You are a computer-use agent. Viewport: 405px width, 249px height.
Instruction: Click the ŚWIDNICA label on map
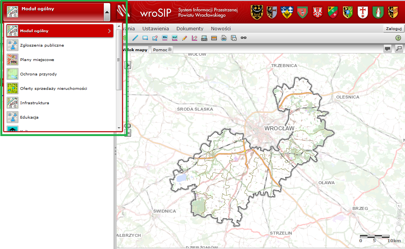point(164,211)
